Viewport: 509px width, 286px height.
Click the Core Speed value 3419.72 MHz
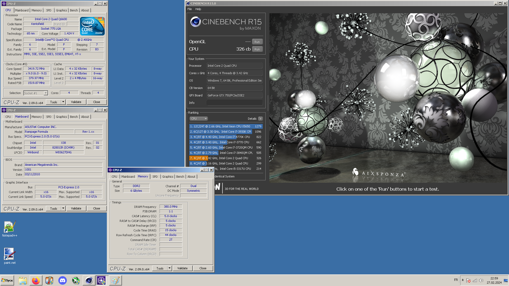36,69
